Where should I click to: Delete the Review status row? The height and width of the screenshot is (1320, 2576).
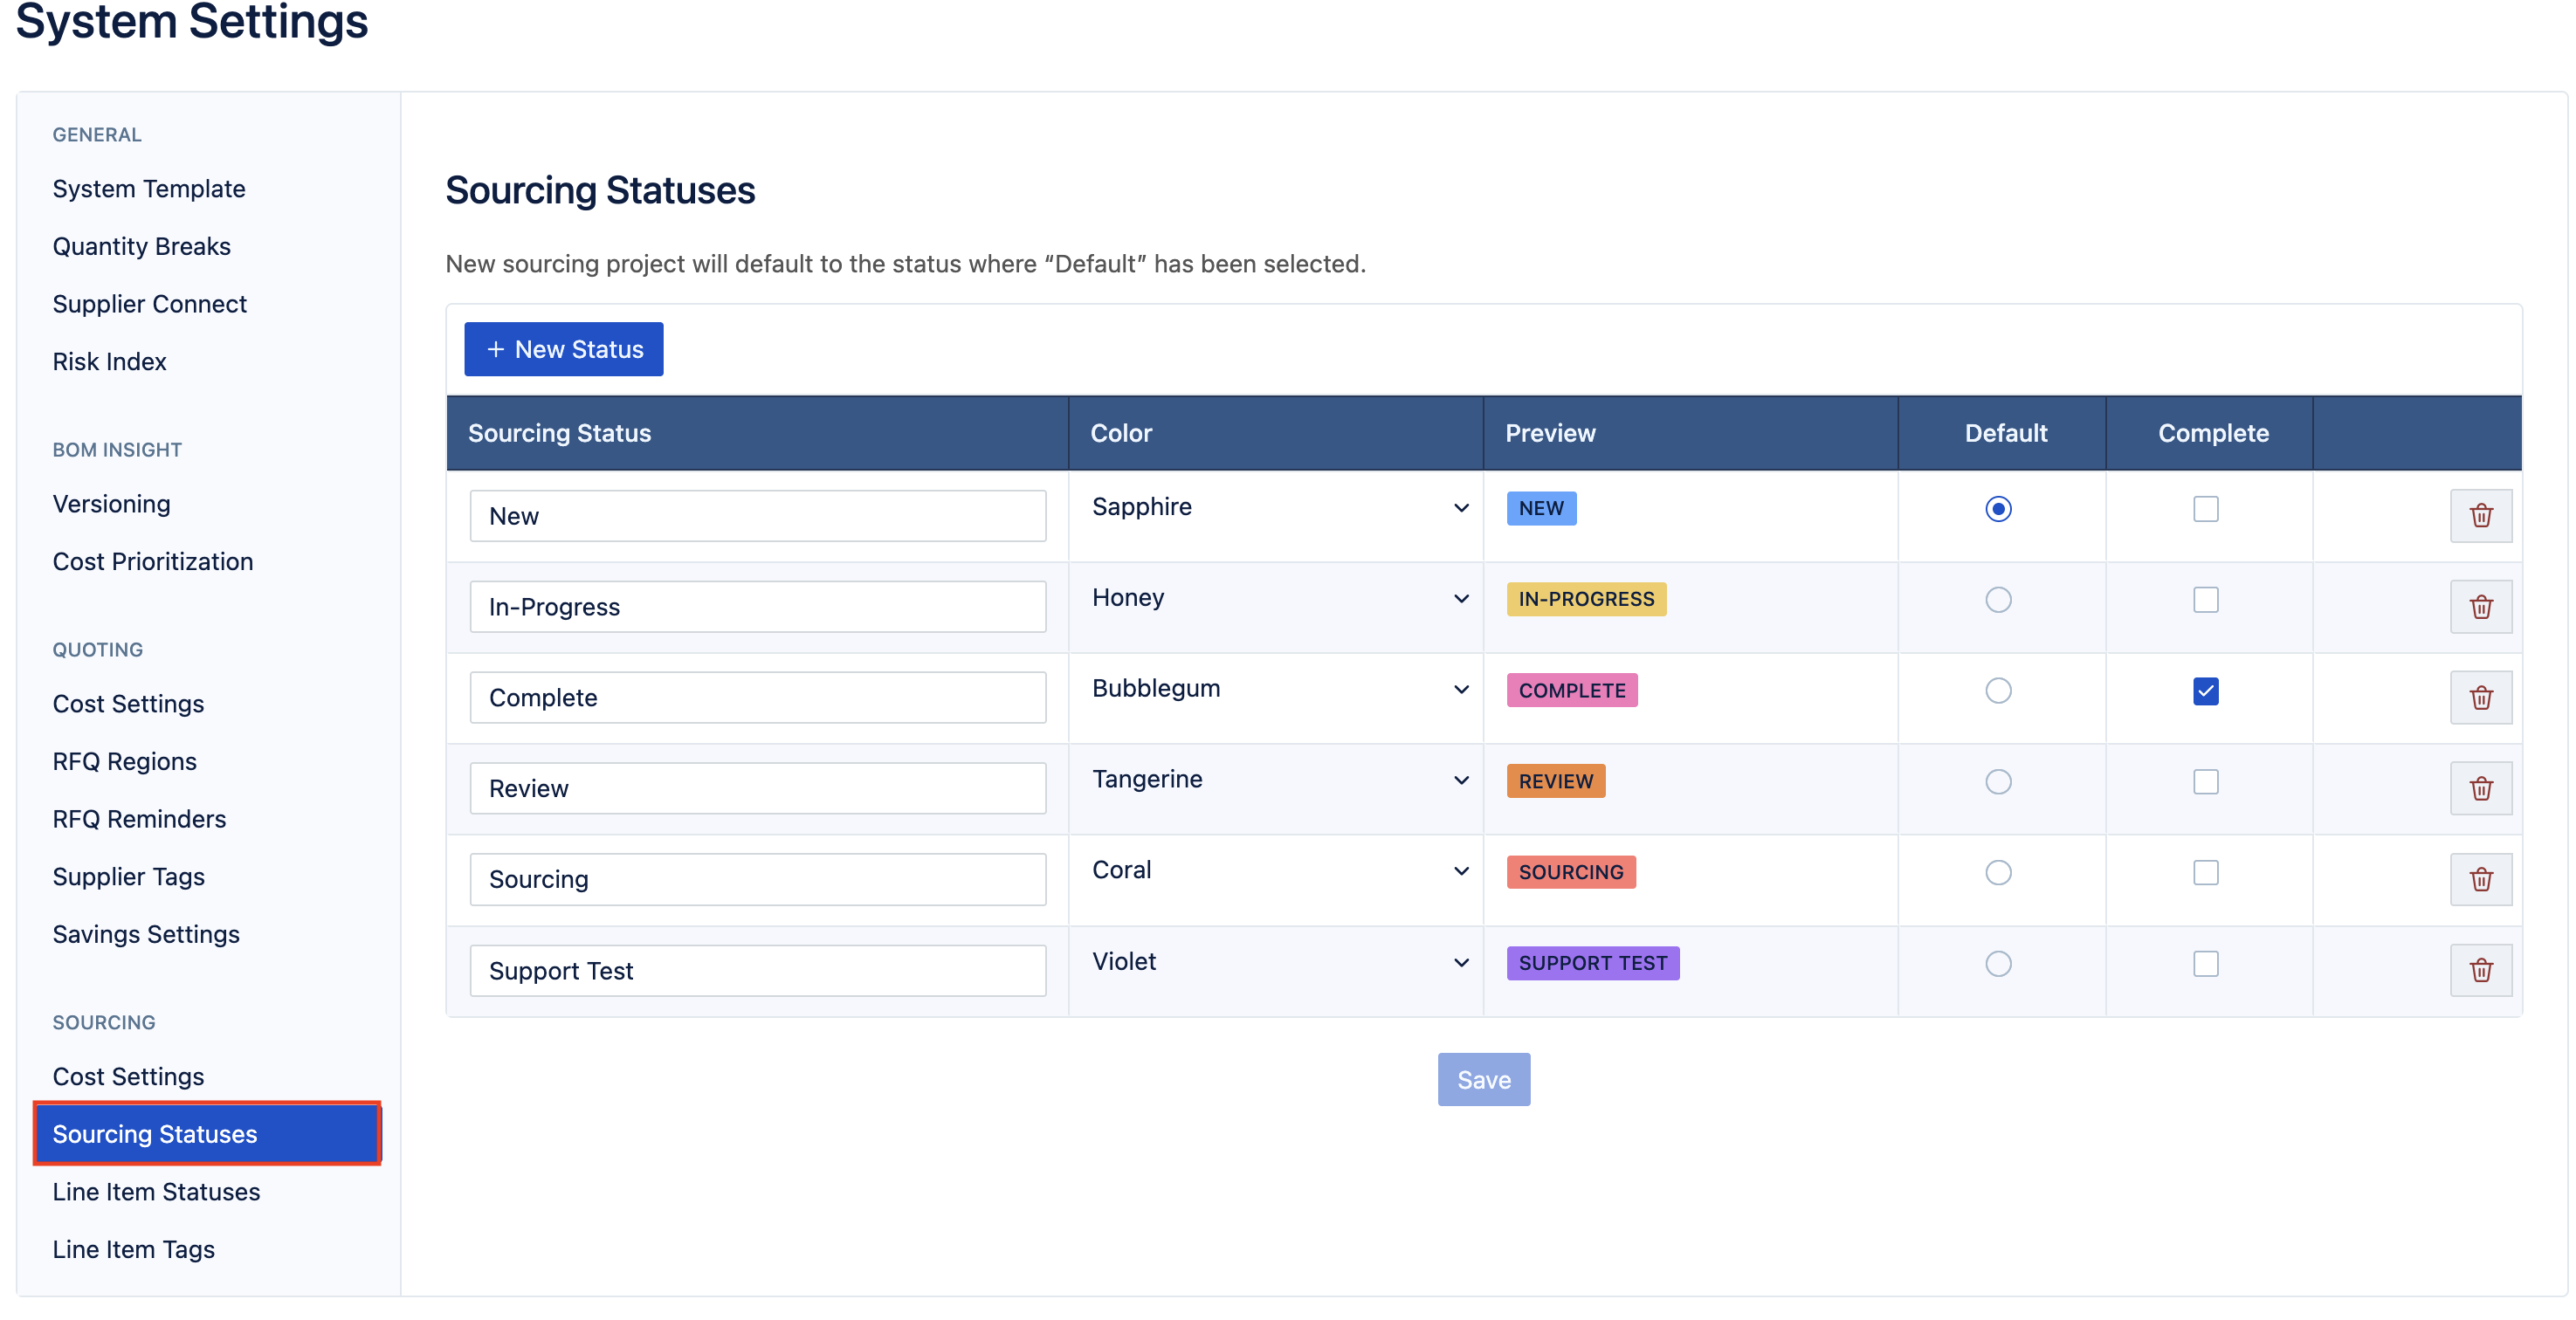2480,789
